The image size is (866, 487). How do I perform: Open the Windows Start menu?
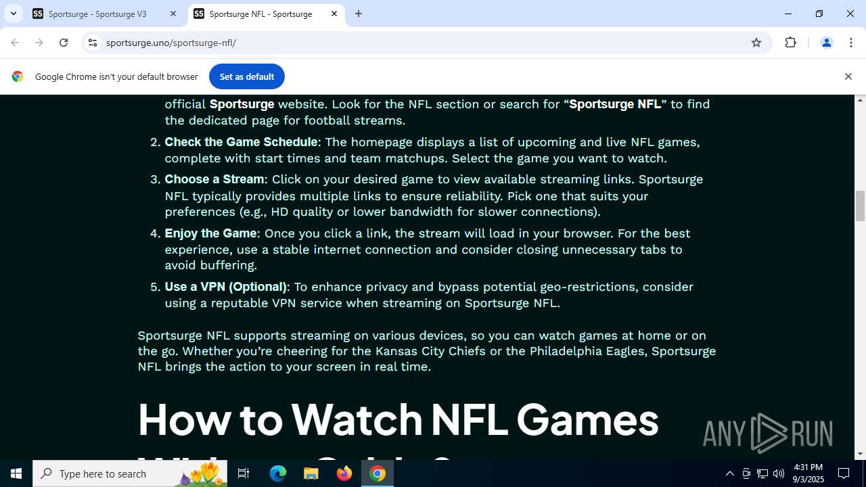point(16,473)
